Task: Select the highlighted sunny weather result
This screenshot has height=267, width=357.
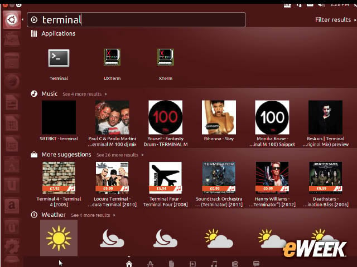Action: coord(59,238)
